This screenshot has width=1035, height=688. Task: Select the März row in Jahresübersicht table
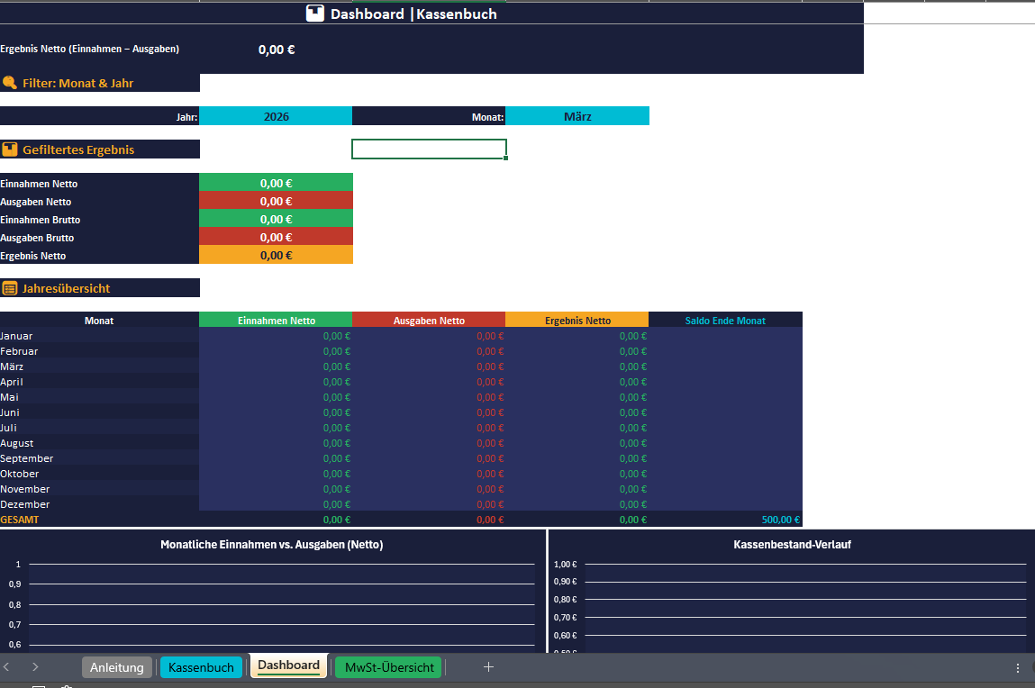(402, 367)
